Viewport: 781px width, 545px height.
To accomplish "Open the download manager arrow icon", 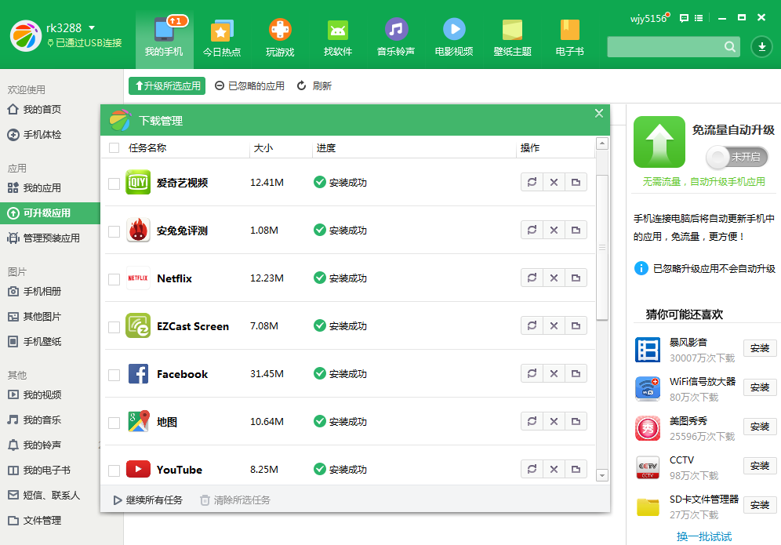I will (761, 47).
